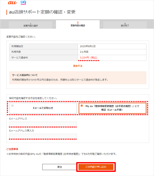Submit with この内容で申し込む button
Screen dimensions: 154x176
pos(95,167)
